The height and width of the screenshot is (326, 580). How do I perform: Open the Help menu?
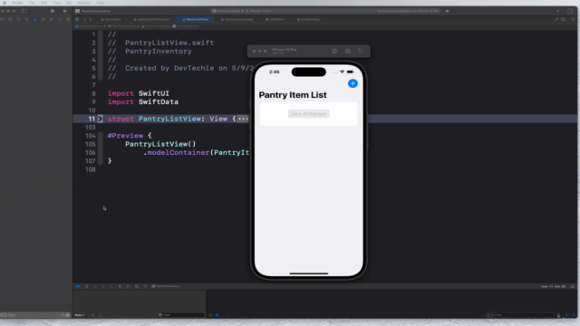tap(100, 3)
